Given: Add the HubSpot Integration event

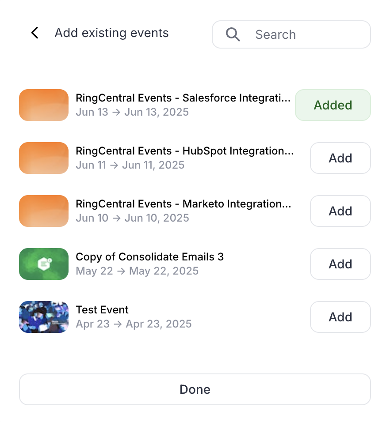Looking at the screenshot, I should pyautogui.click(x=340, y=158).
